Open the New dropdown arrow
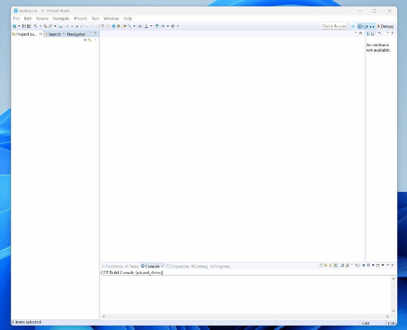 (19, 26)
